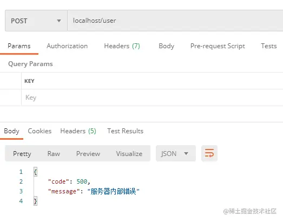283x221 pixels.
Task: Switch to the Params tab
Action: tap(19, 46)
